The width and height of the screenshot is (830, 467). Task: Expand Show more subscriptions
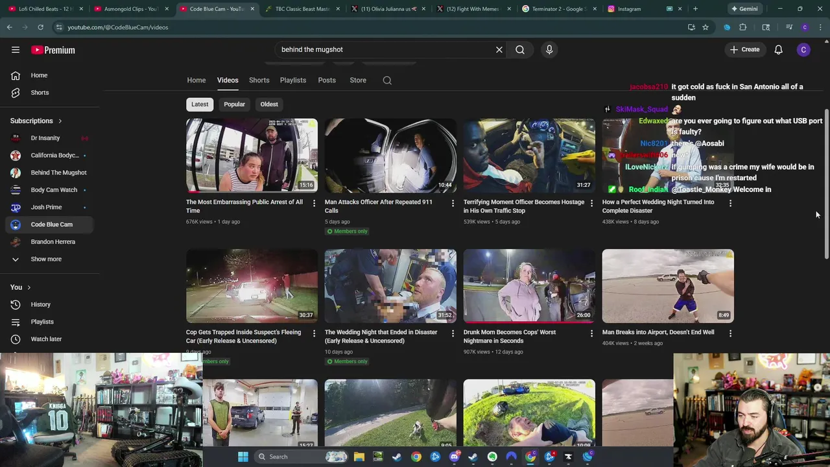coord(46,259)
